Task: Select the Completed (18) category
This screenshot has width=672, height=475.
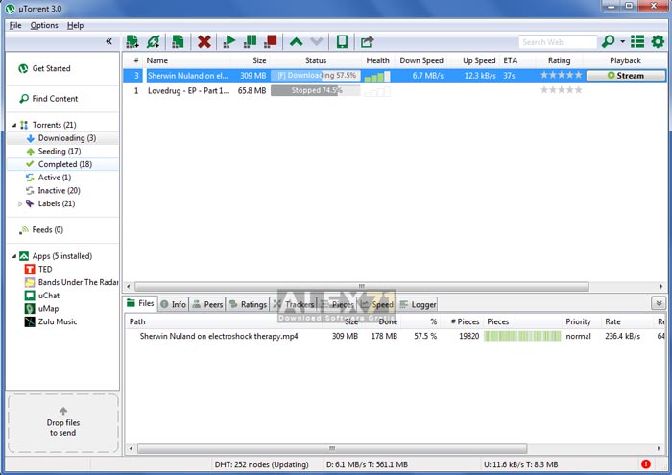Action: (x=64, y=164)
